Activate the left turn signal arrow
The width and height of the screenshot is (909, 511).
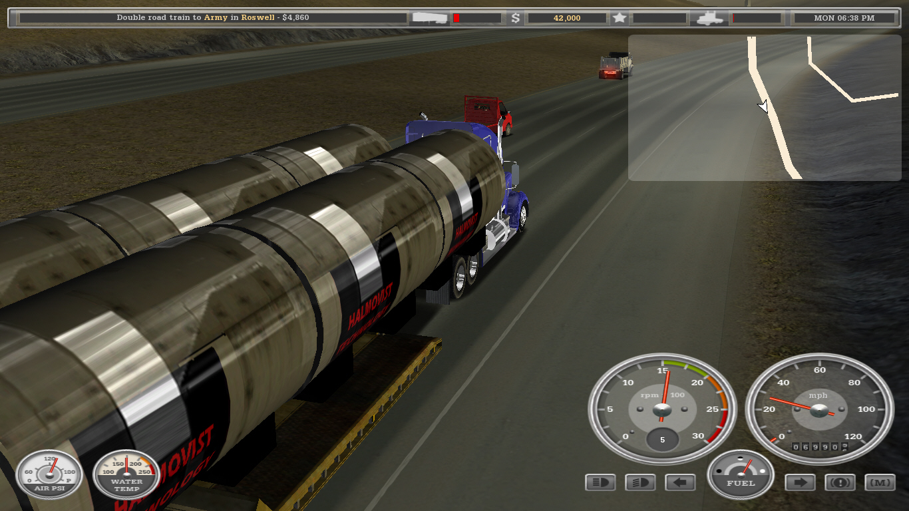click(x=680, y=482)
